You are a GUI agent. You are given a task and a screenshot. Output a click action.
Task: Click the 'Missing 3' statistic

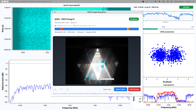tap(81, 32)
